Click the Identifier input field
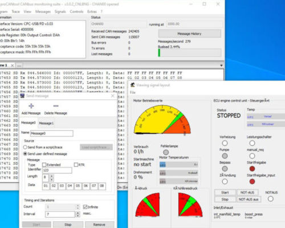This screenshot has width=285, height=228. pos(57,170)
